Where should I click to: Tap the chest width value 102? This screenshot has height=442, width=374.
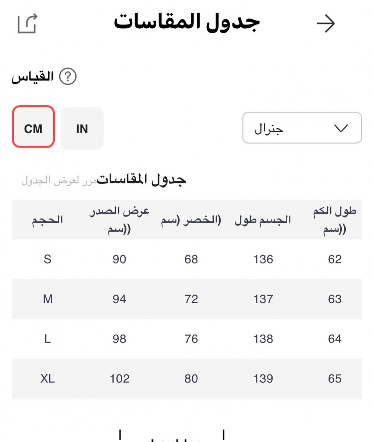coord(120,379)
